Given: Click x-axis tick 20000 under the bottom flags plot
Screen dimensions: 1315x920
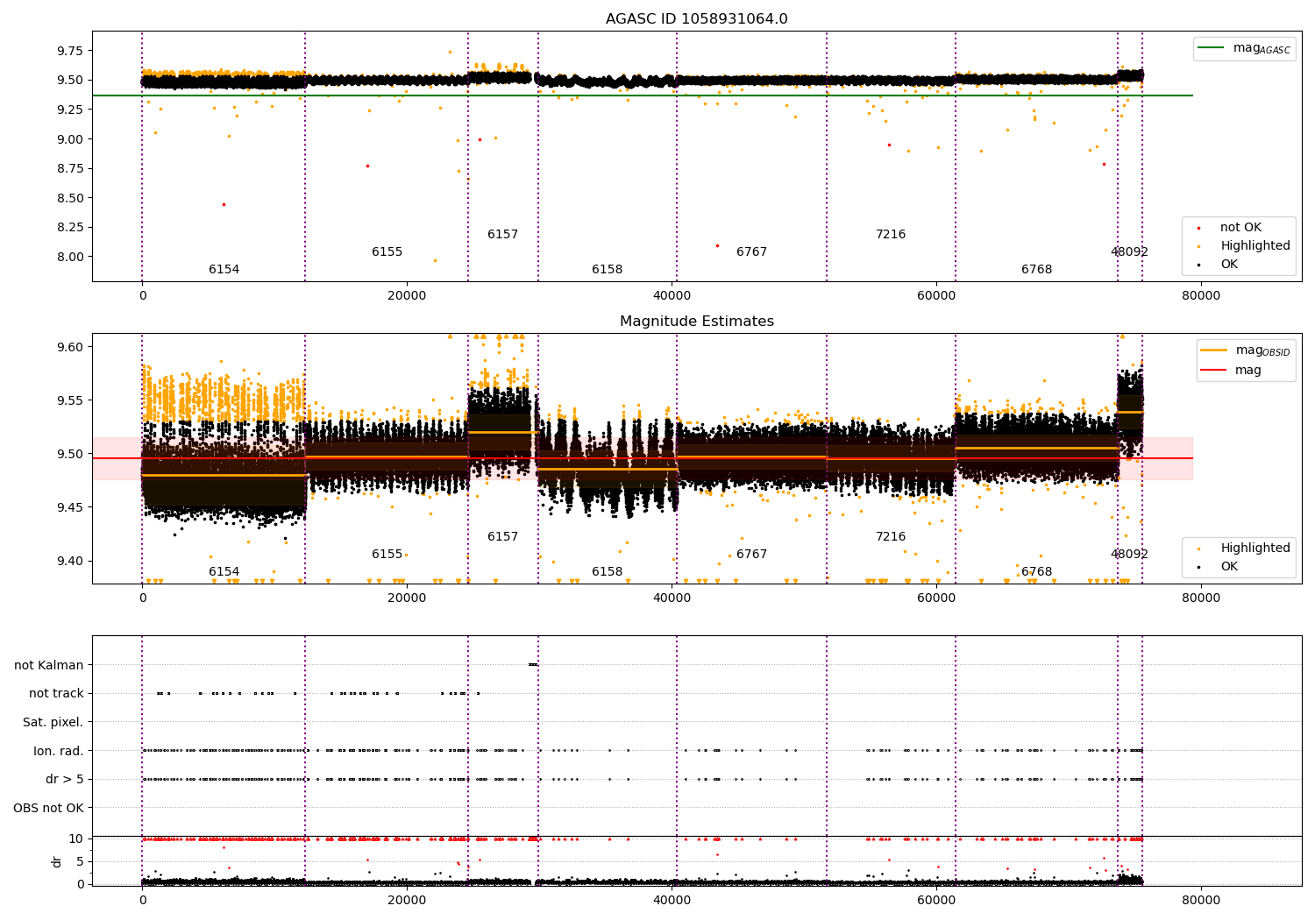Looking at the screenshot, I should 407,901.
